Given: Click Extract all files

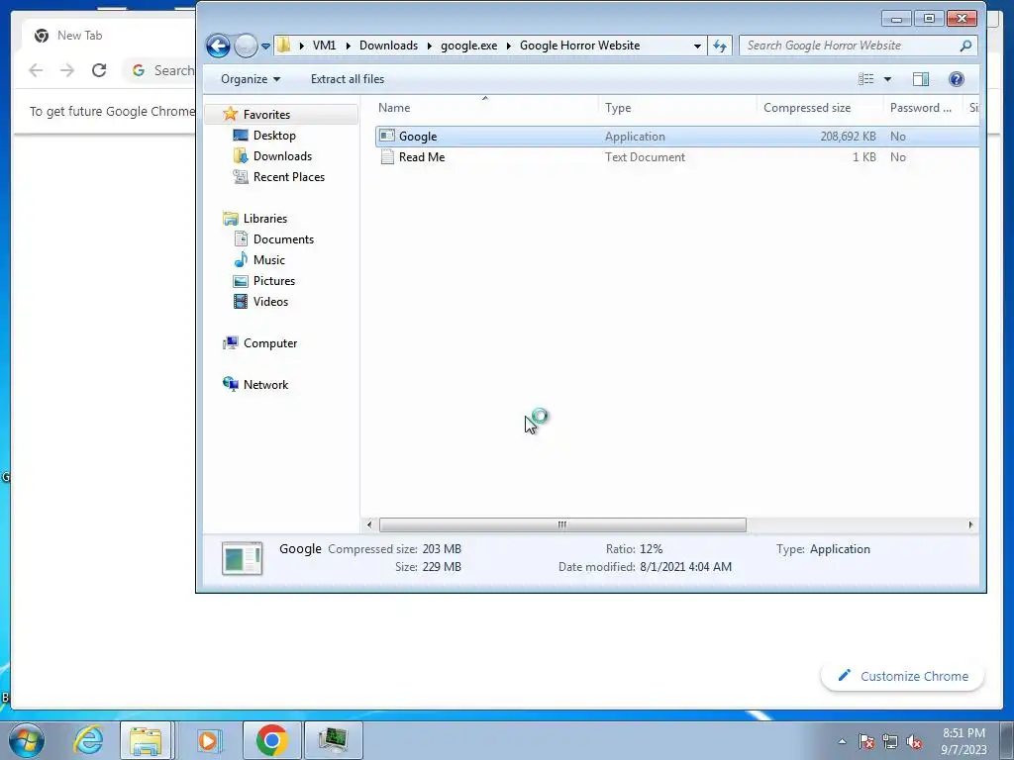Looking at the screenshot, I should click(x=348, y=79).
